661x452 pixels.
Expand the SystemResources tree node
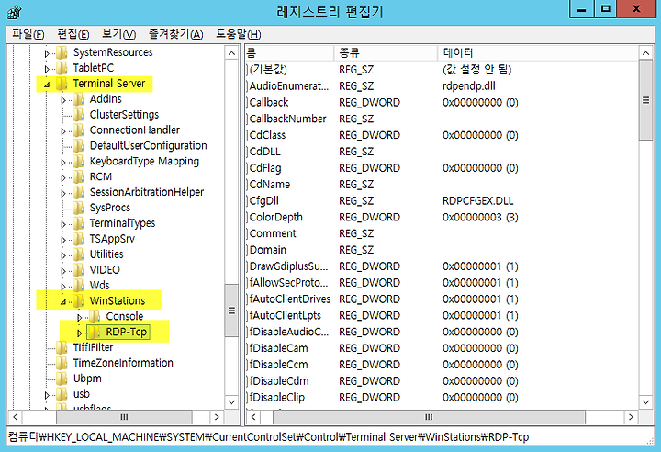pos(47,53)
